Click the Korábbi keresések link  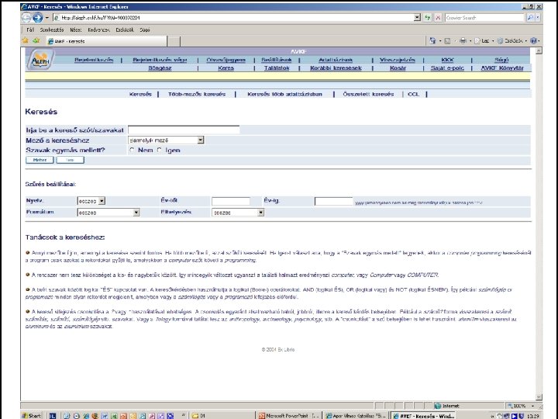coord(336,68)
